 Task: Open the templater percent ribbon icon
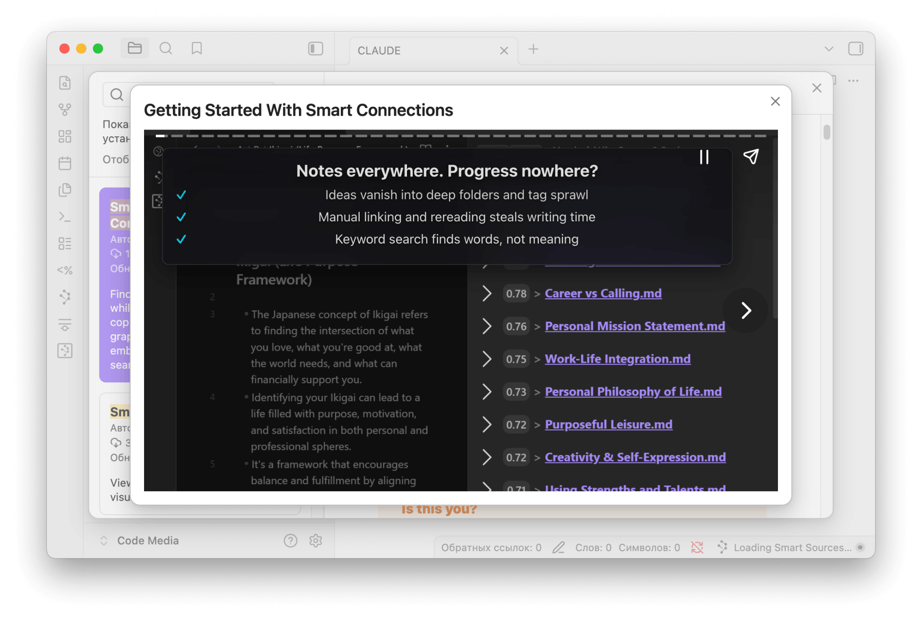pos(65,270)
